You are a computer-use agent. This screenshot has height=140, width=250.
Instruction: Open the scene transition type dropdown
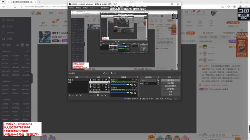(x=148, y=81)
